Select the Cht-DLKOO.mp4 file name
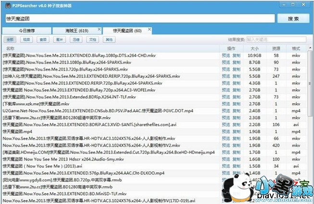Viewport: 314px width, 204px height. 84,173
